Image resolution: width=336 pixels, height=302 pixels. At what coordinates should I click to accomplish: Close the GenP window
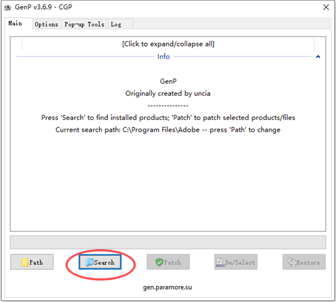[326, 7]
